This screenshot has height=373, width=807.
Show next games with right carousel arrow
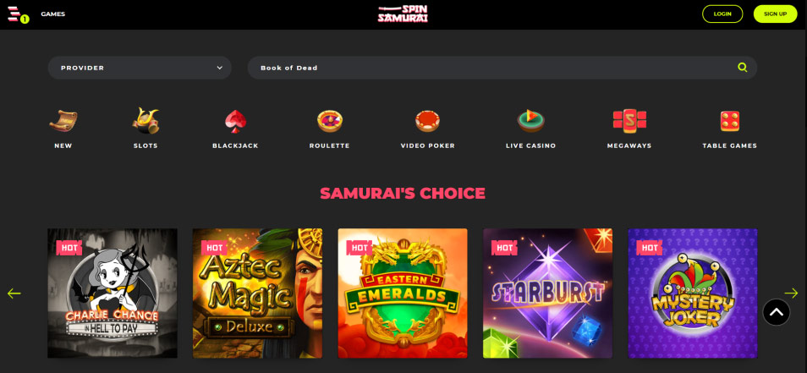pyautogui.click(x=791, y=293)
